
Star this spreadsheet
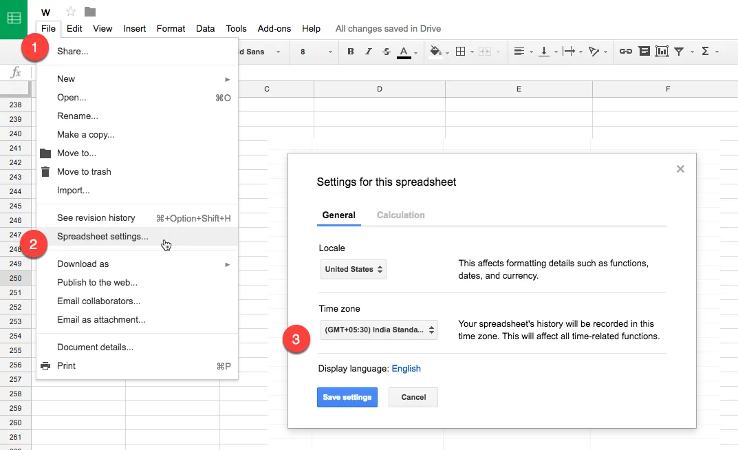pos(70,12)
